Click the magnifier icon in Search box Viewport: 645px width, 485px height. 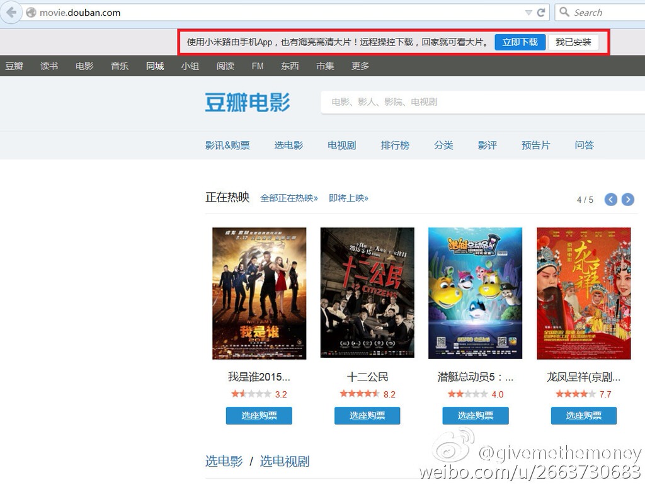click(564, 13)
